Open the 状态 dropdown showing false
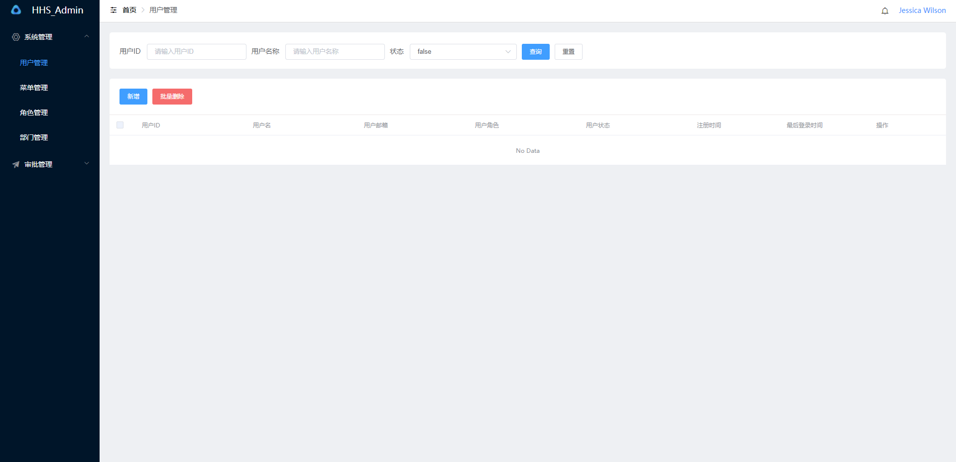The image size is (956, 462). click(x=463, y=52)
